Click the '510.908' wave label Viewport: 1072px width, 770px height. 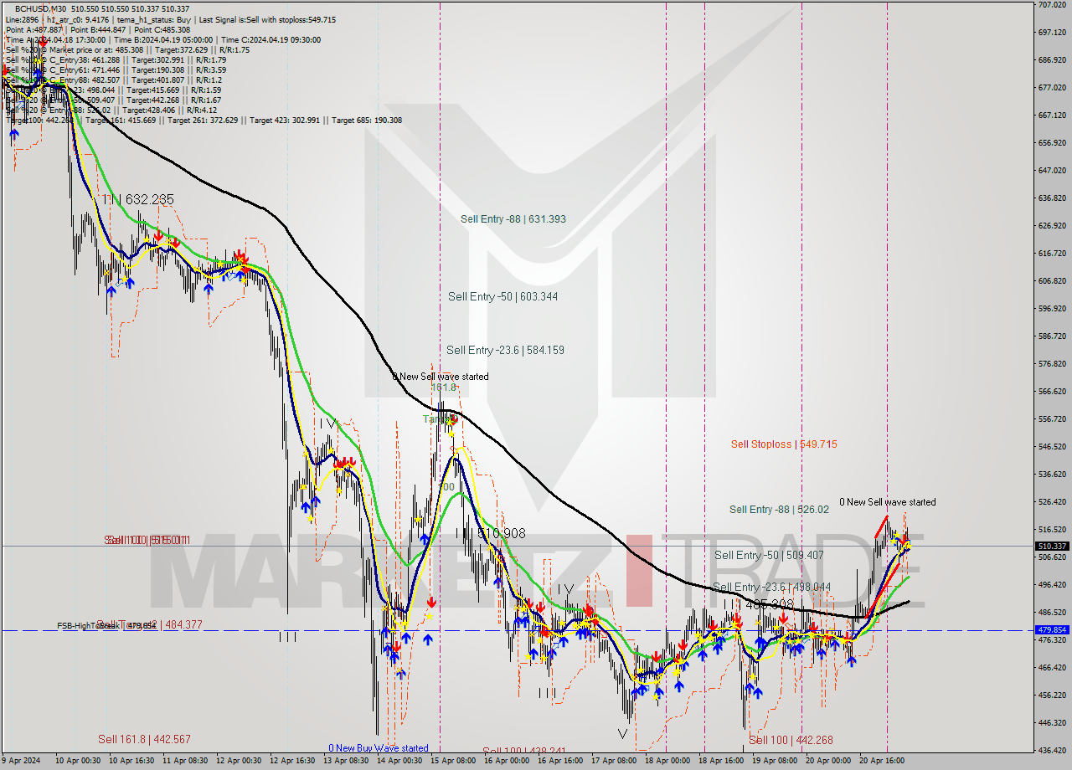point(501,532)
